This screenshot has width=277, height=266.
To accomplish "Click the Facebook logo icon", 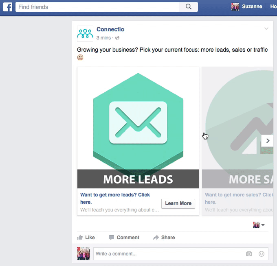I will pyautogui.click(x=8, y=7).
